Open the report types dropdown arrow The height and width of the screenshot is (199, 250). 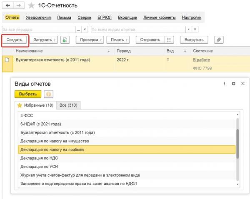tap(189, 30)
